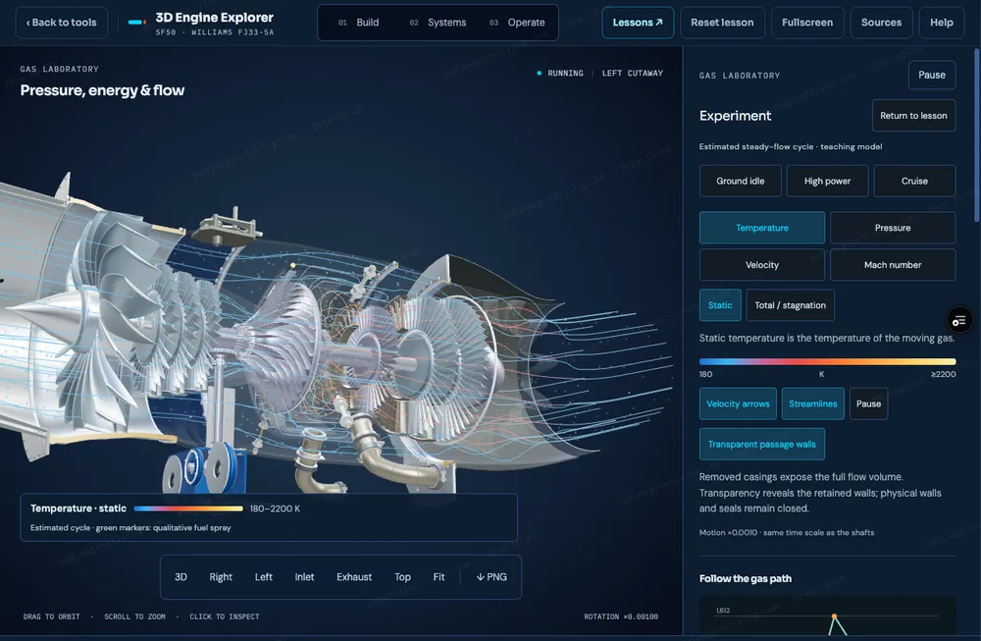Switch to the 02 Systems tab
The height and width of the screenshot is (641, 981).
click(x=438, y=23)
